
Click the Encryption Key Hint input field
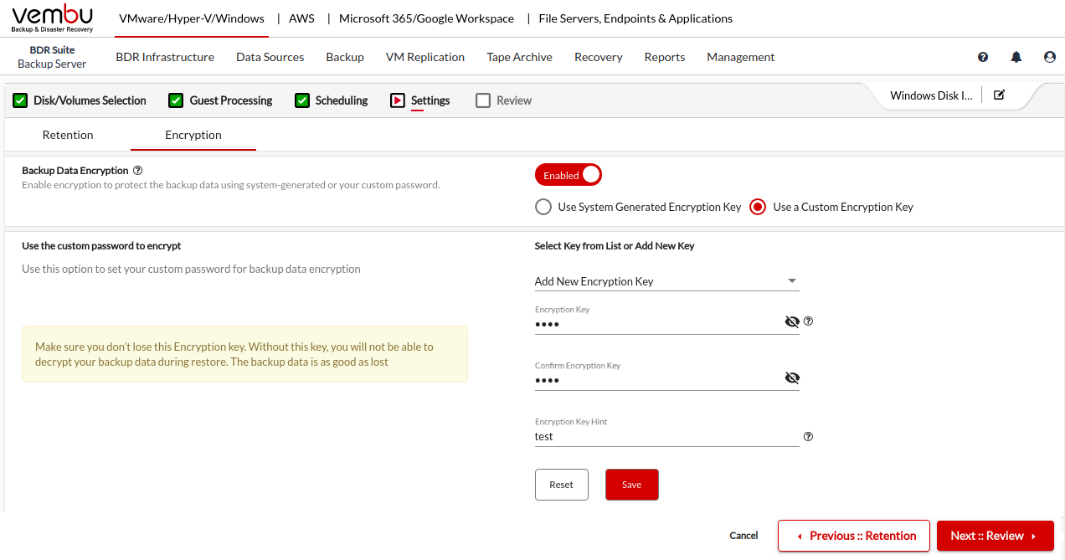click(666, 436)
